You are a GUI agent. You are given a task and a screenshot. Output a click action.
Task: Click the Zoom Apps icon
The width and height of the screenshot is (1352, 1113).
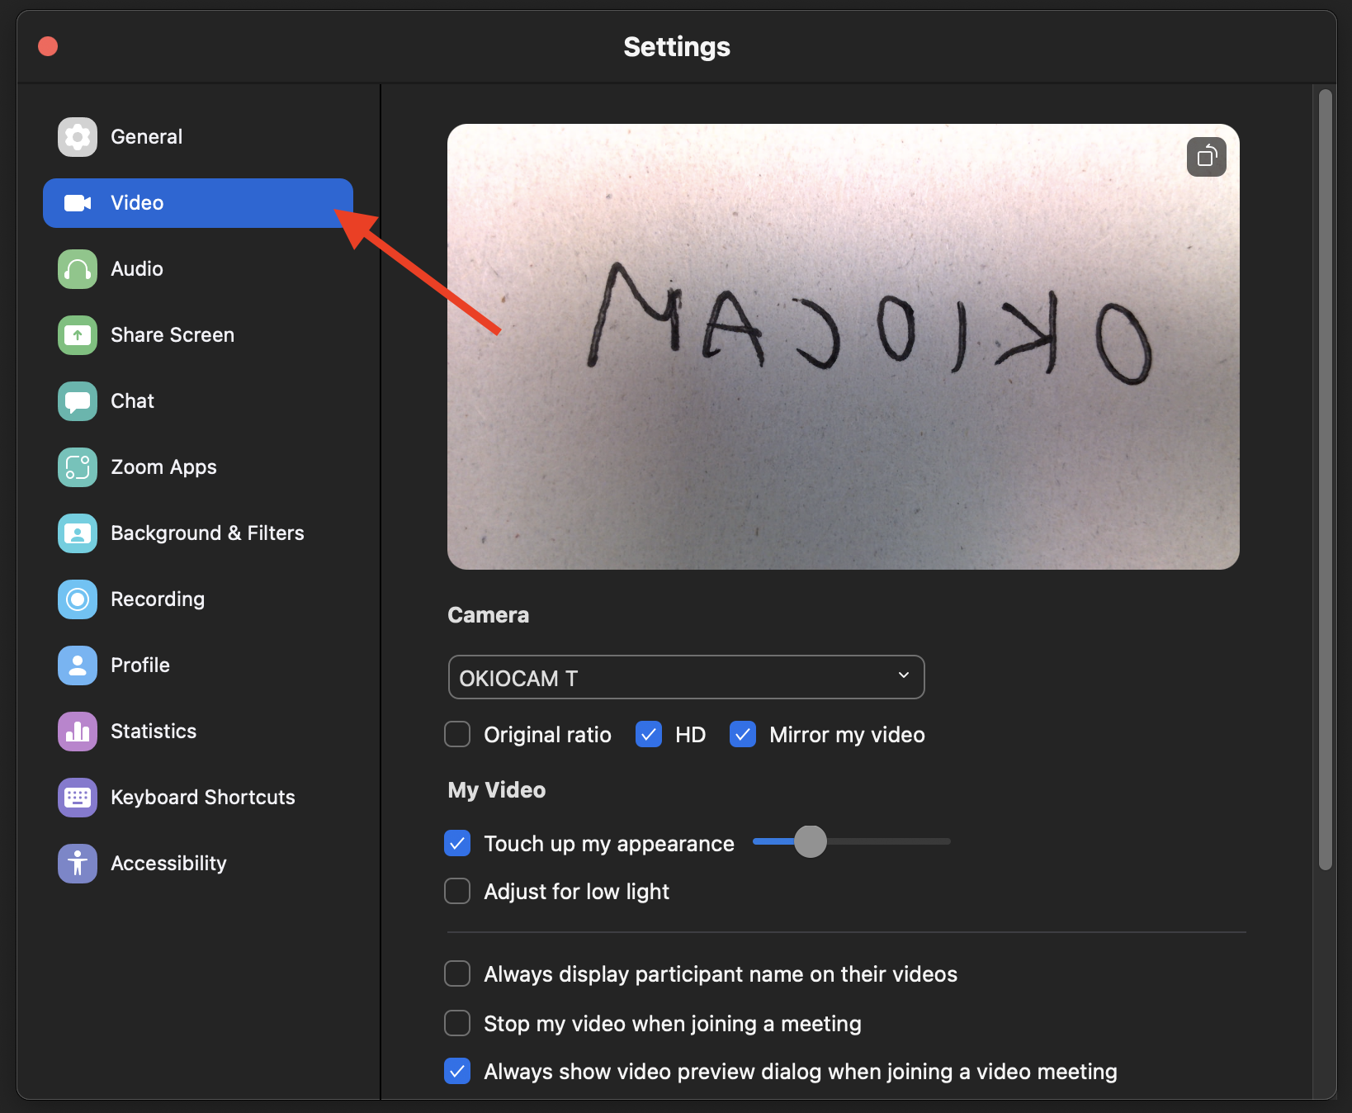78,467
